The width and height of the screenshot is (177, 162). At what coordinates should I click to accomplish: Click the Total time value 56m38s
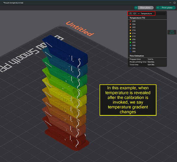(151, 65)
